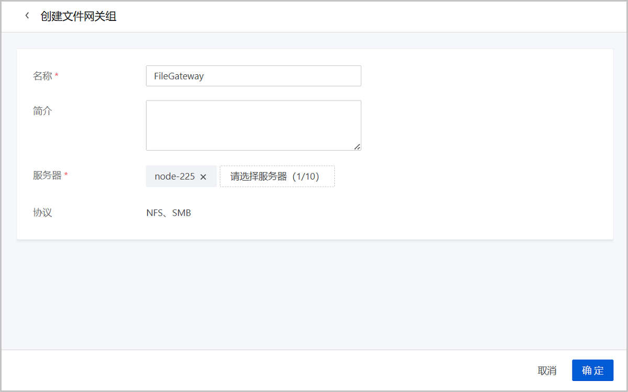Remove node-225 using the x icon
This screenshot has height=392, width=628.
pyautogui.click(x=204, y=177)
